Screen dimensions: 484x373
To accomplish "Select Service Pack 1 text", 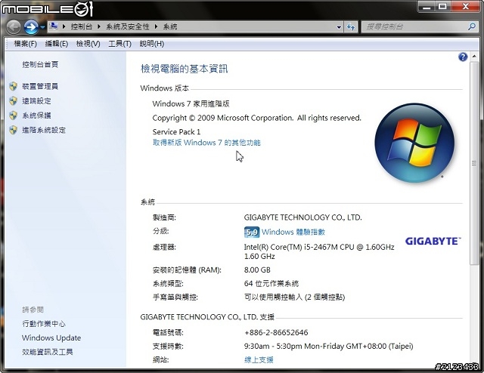I will click(x=176, y=132).
